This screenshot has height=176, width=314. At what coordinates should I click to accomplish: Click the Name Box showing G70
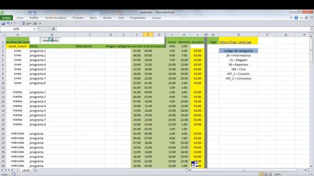[17, 29]
